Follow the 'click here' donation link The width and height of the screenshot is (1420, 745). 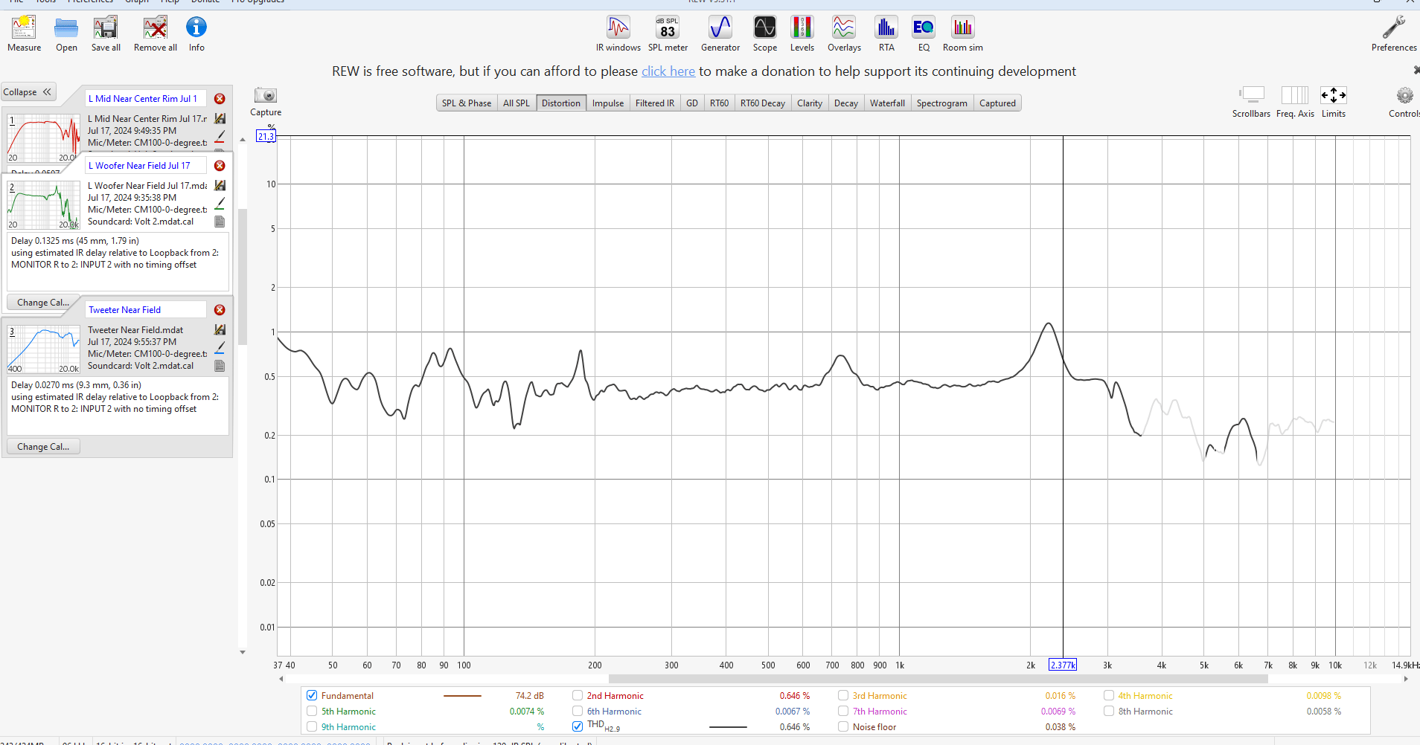(668, 71)
